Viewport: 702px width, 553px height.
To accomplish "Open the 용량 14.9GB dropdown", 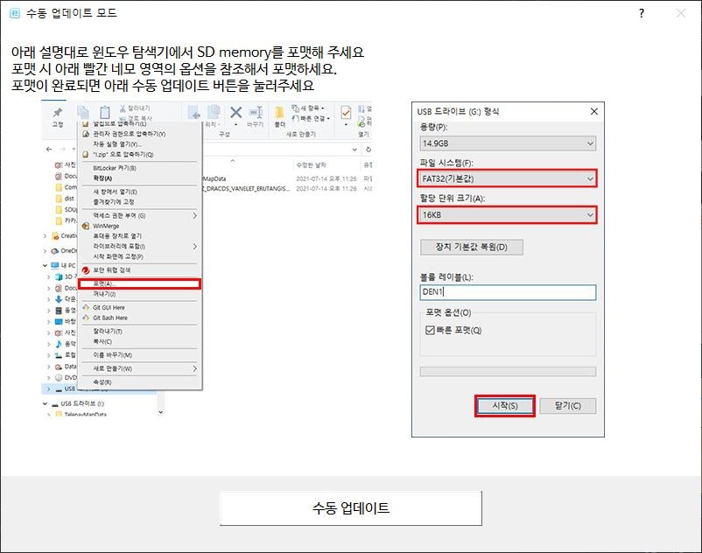I will (x=508, y=143).
